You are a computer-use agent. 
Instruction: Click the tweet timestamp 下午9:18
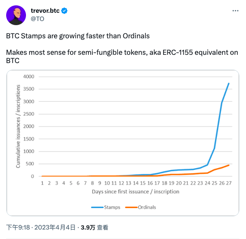click(18, 227)
